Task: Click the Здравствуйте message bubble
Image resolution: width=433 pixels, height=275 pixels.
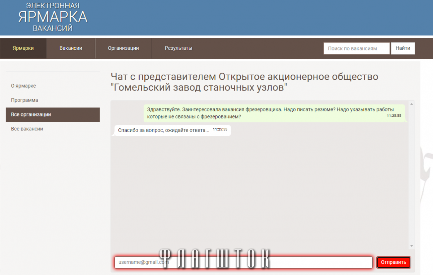Action: pyautogui.click(x=274, y=113)
